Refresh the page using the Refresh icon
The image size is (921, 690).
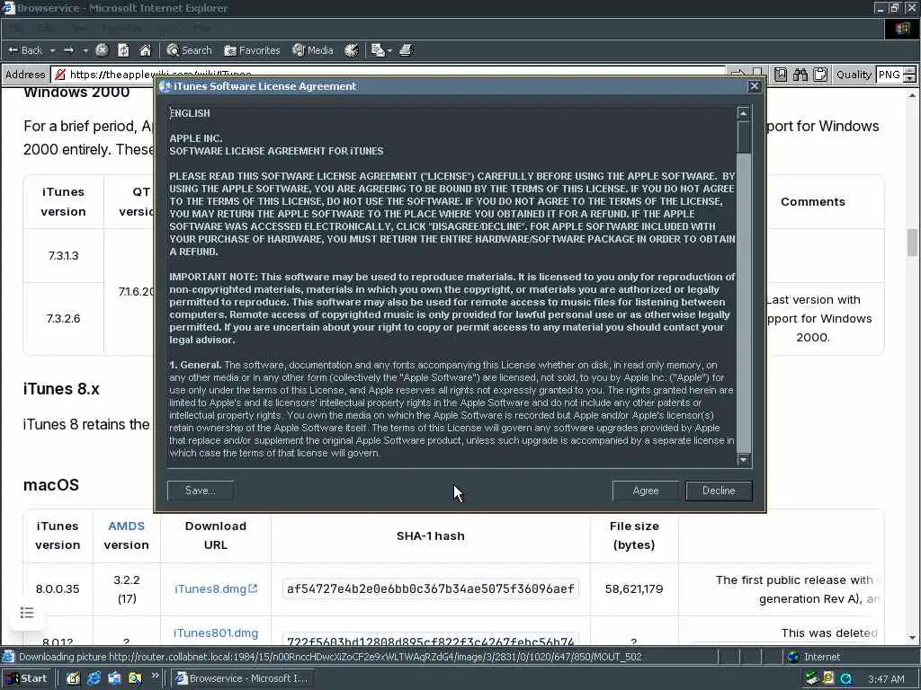(x=123, y=50)
